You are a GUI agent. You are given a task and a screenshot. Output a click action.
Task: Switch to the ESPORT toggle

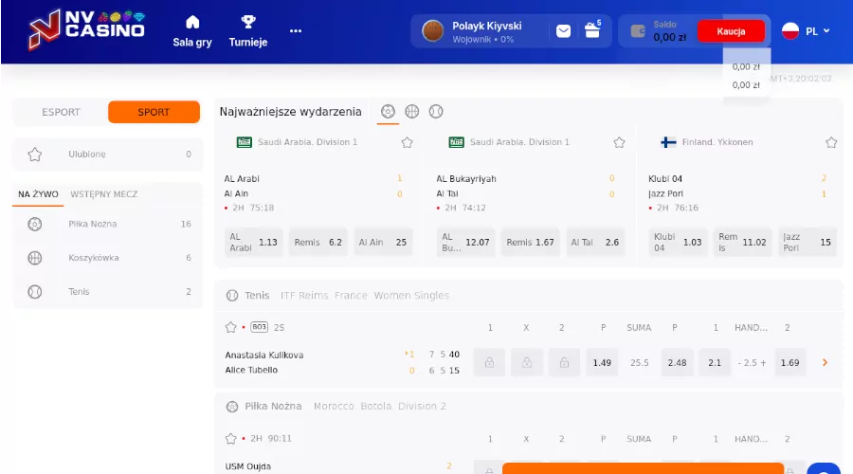click(x=61, y=112)
